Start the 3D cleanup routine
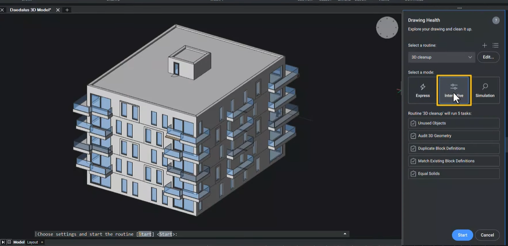 (462, 235)
